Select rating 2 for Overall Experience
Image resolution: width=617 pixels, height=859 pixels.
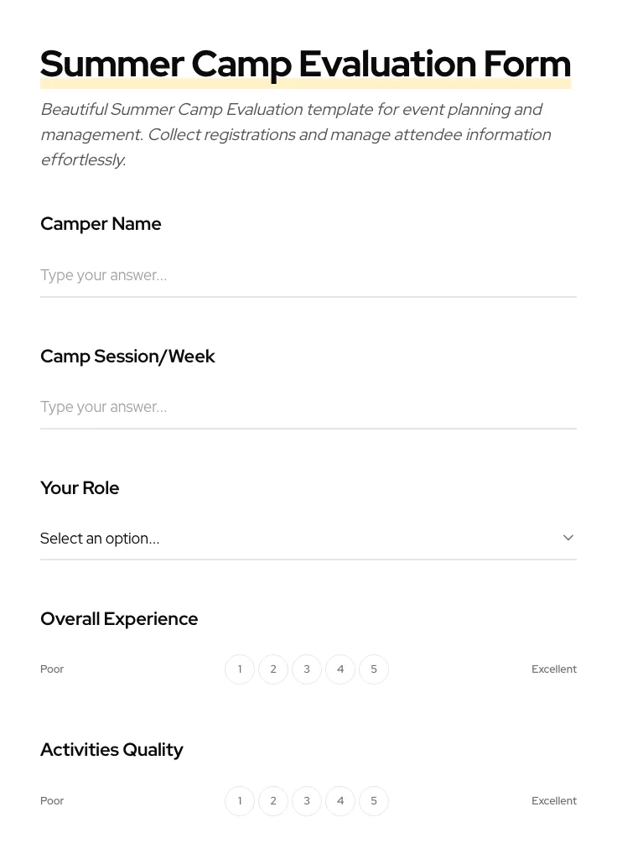273,669
